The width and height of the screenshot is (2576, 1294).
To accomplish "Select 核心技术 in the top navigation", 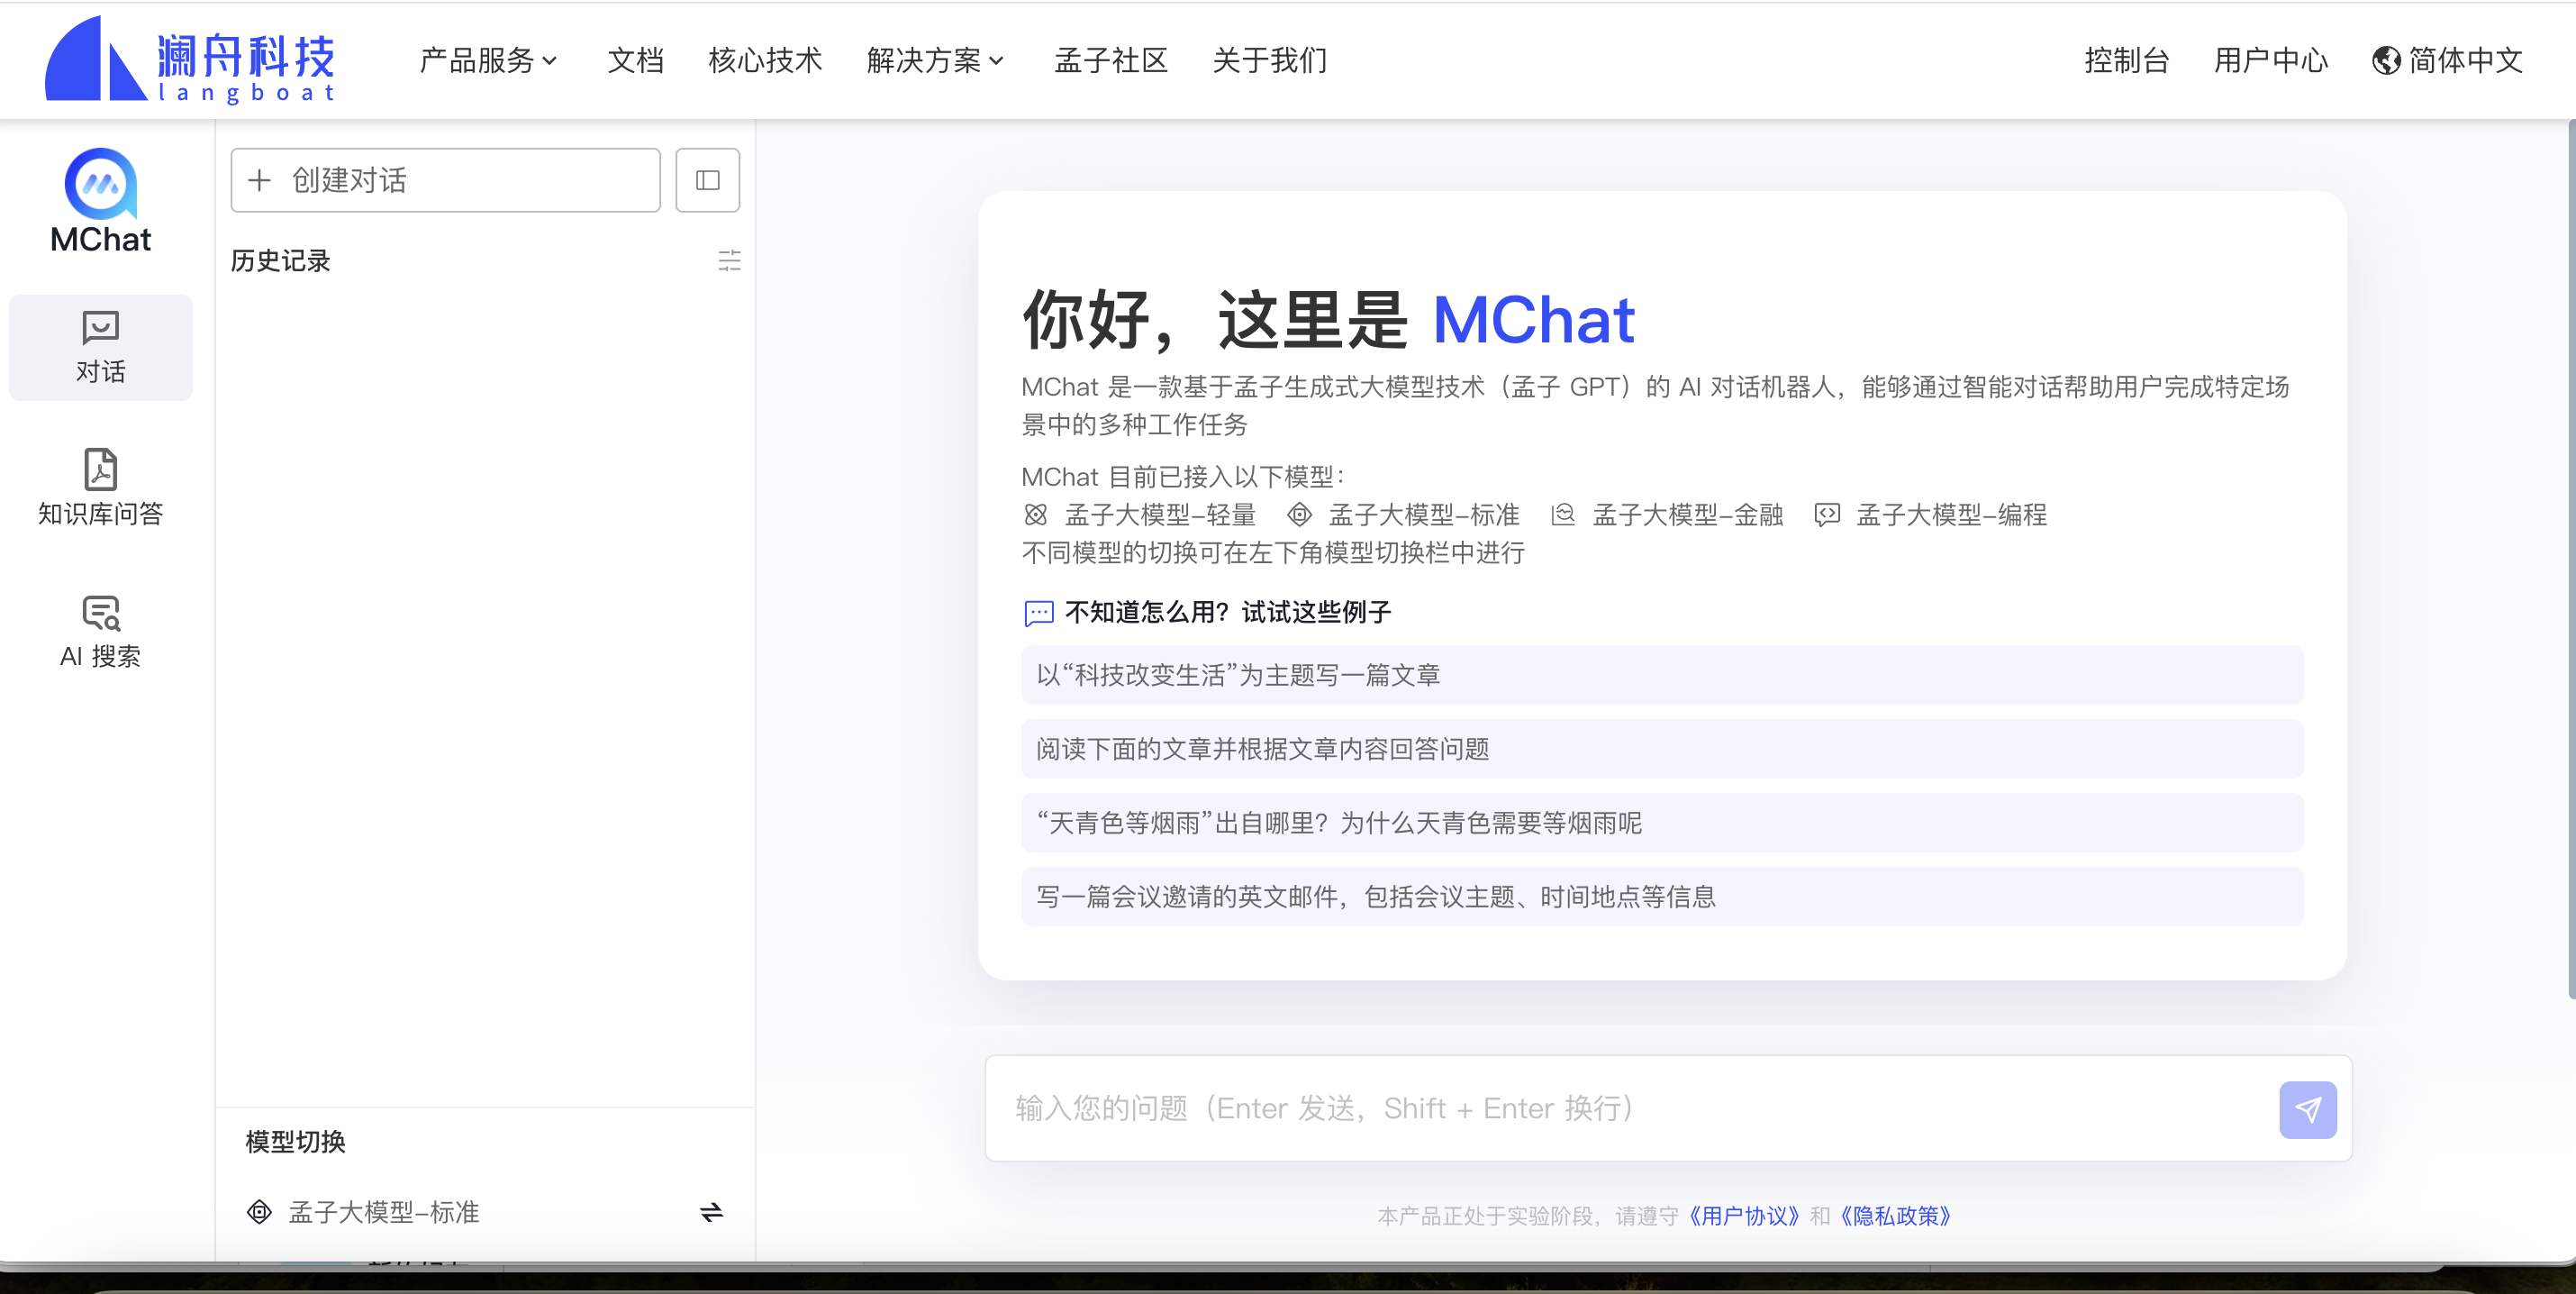I will tap(765, 60).
